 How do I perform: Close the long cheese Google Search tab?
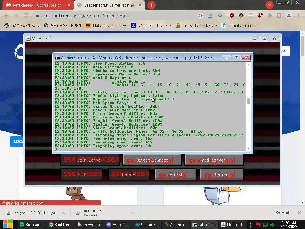point(69,5)
